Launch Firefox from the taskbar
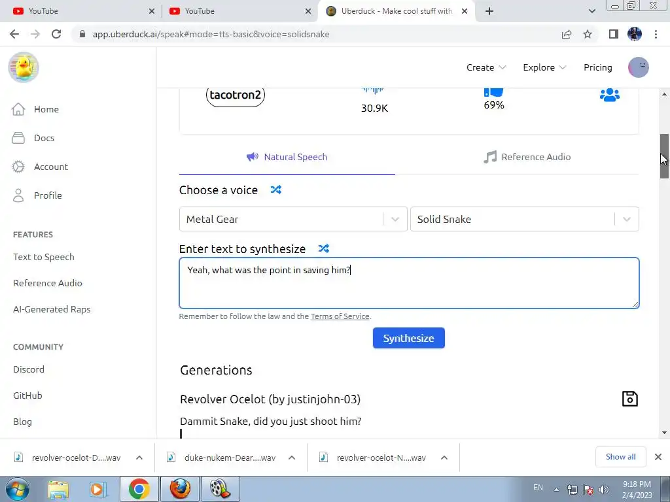Screen dimensions: 670x502 click(180, 489)
